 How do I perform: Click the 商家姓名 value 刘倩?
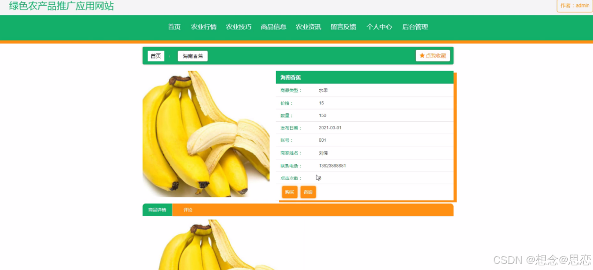(x=323, y=153)
